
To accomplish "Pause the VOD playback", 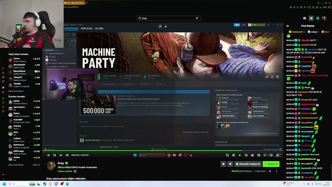I will tap(54, 155).
